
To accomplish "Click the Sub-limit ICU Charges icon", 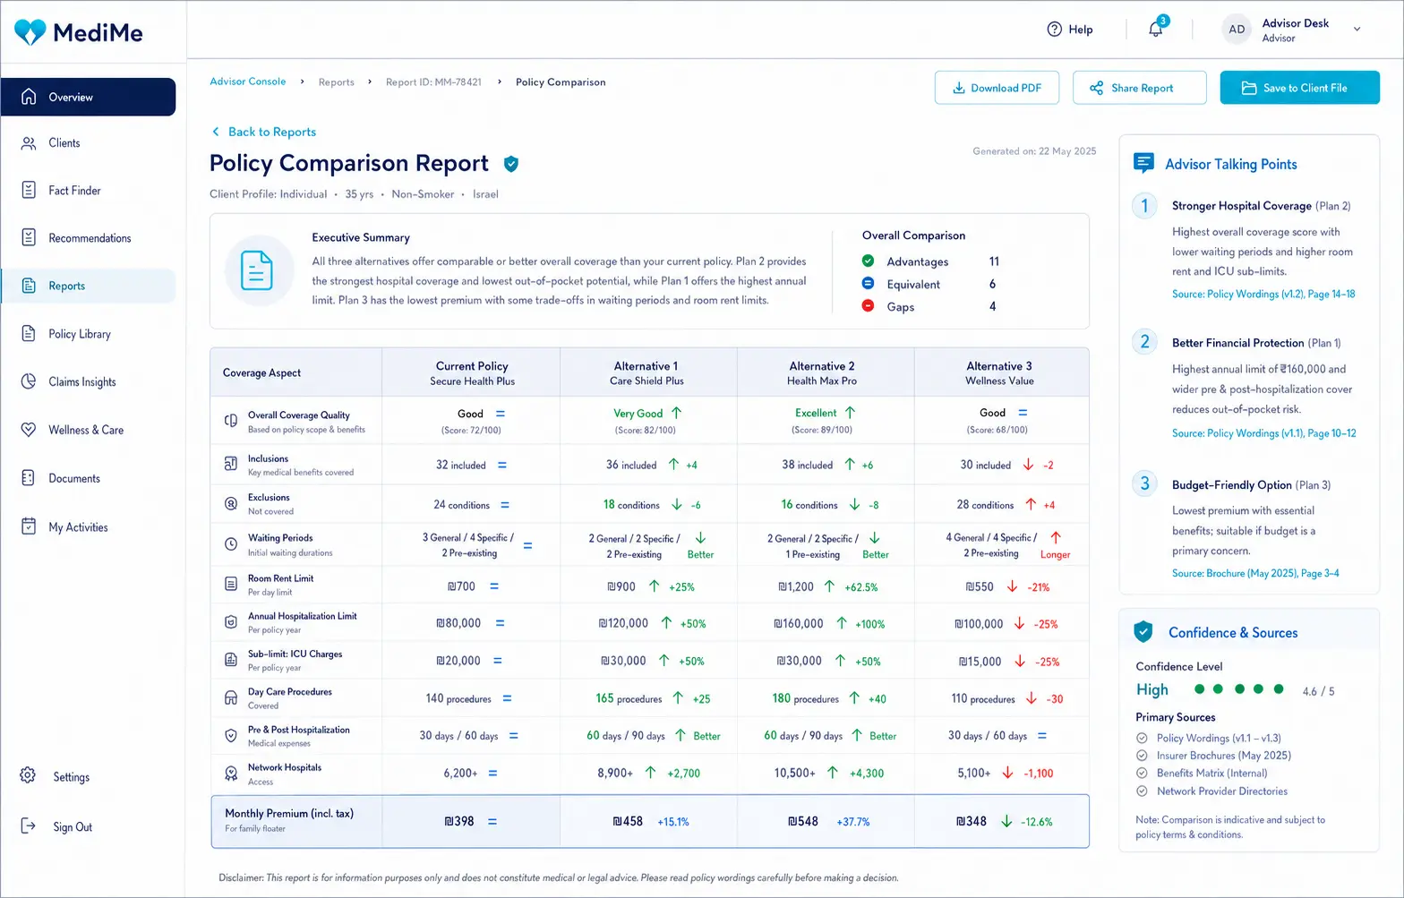I will pyautogui.click(x=230, y=660).
